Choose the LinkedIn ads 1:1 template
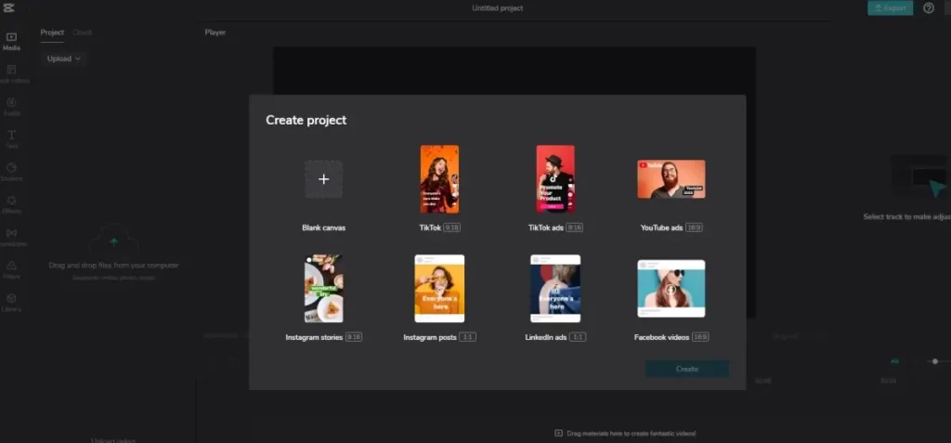This screenshot has width=951, height=443. (555, 289)
